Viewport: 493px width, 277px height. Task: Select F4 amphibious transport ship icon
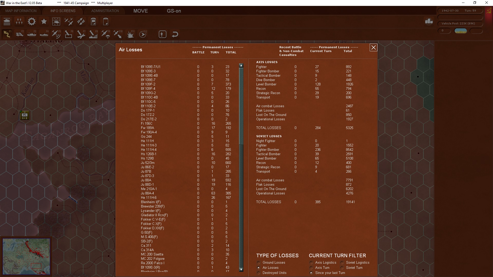pyautogui.click(x=44, y=34)
